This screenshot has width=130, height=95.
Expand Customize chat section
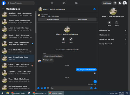(x=113, y=30)
